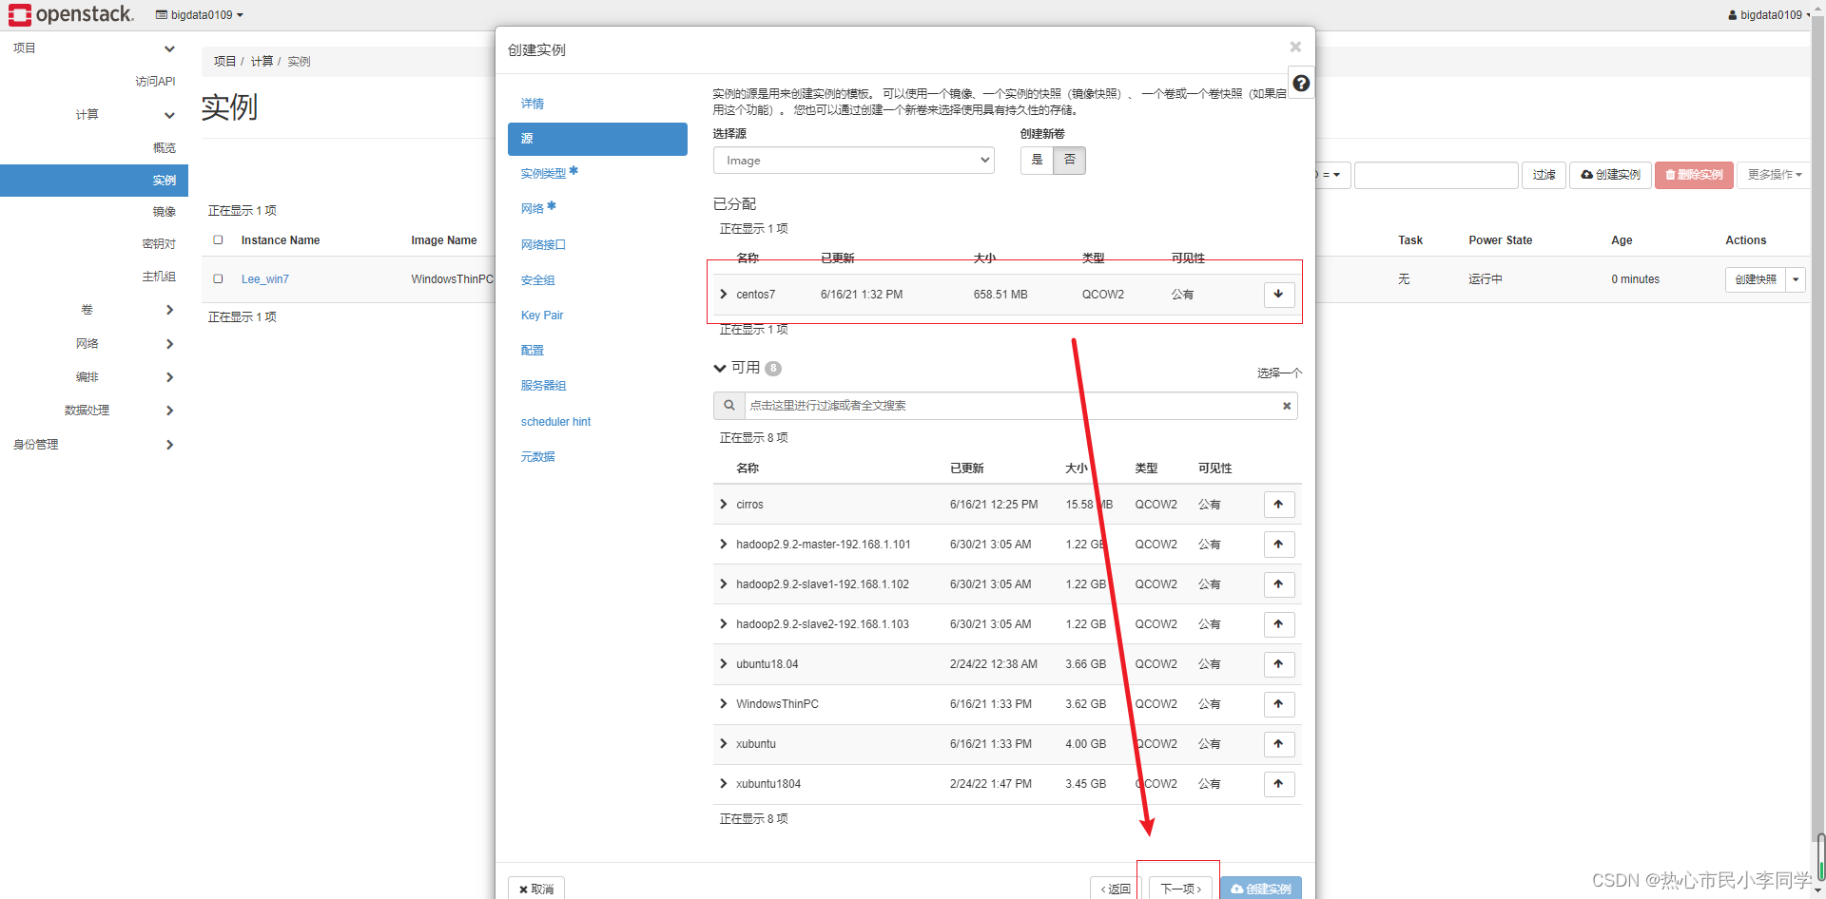This screenshot has height=899, width=1826.
Task: Close the create instance dialog
Action: pos(1294,47)
